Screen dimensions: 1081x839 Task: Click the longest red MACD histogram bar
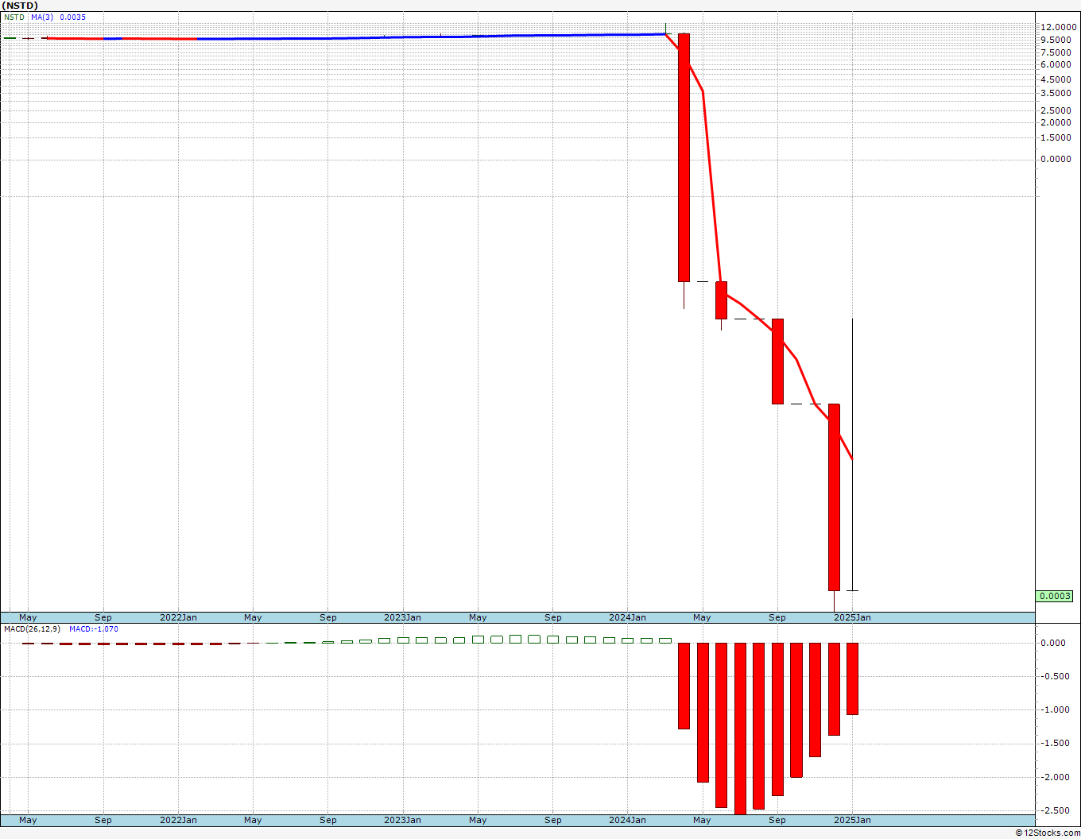pos(740,729)
